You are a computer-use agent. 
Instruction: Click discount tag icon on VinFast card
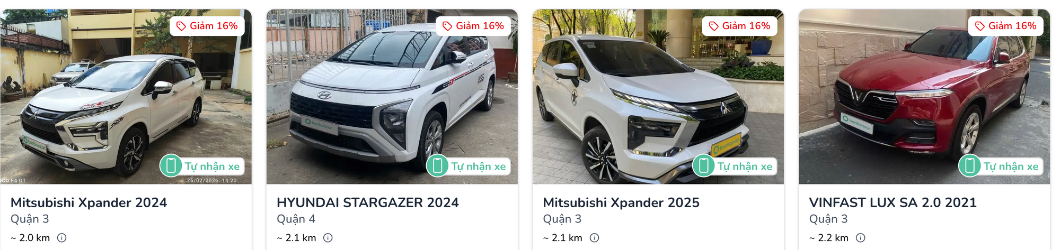tap(979, 26)
